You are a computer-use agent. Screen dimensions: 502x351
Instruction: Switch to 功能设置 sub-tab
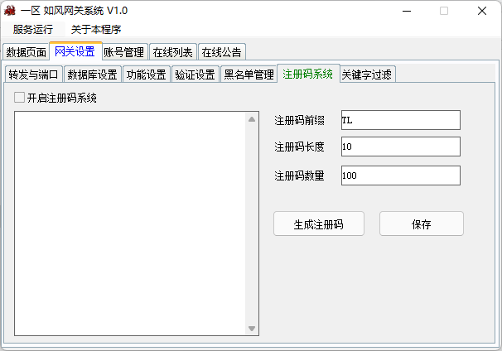[x=146, y=75]
